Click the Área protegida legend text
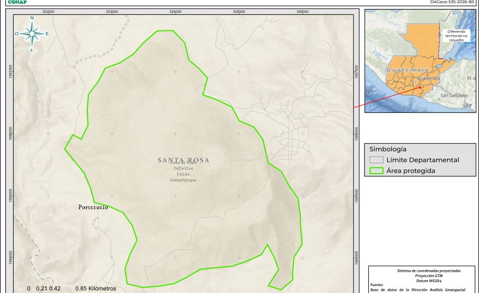The height and width of the screenshot is (293, 479). tap(411, 171)
